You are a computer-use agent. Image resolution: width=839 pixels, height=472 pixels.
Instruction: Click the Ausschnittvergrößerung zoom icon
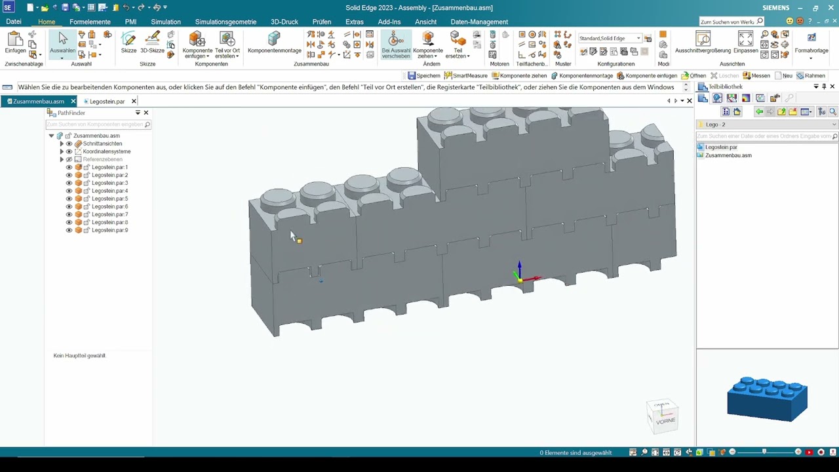[703, 39]
